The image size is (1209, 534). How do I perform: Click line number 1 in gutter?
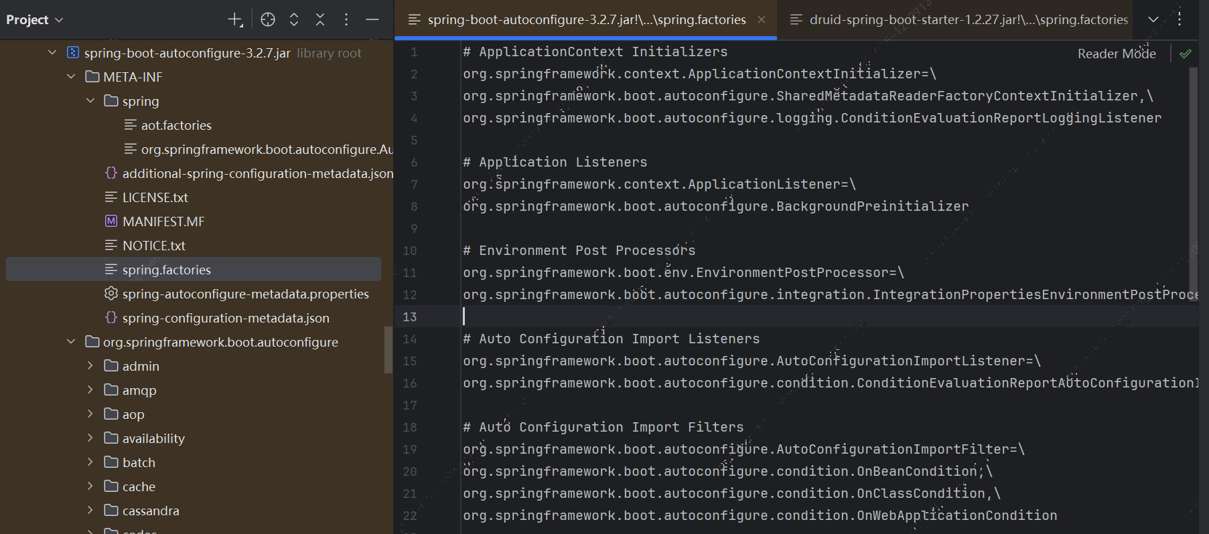414,52
